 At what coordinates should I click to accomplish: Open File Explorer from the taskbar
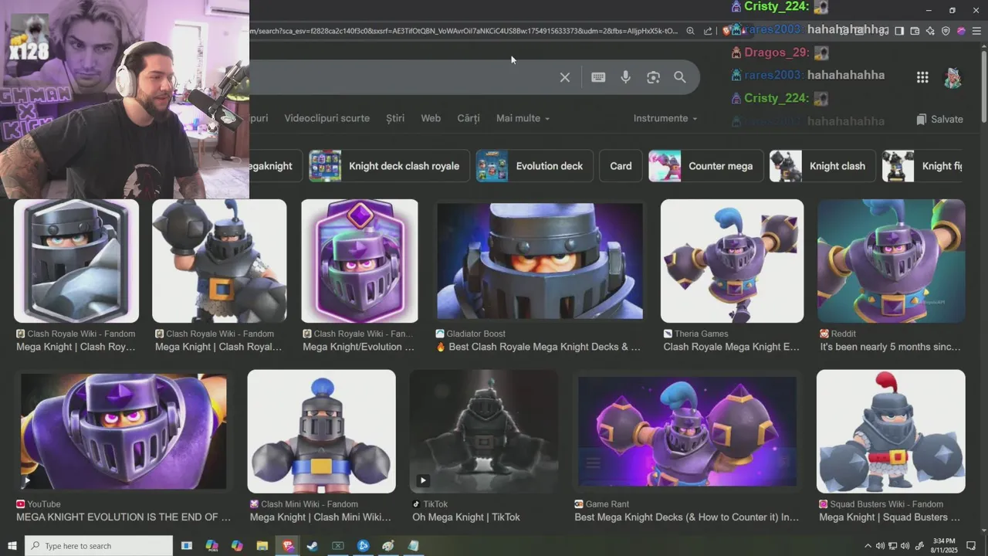tap(262, 546)
